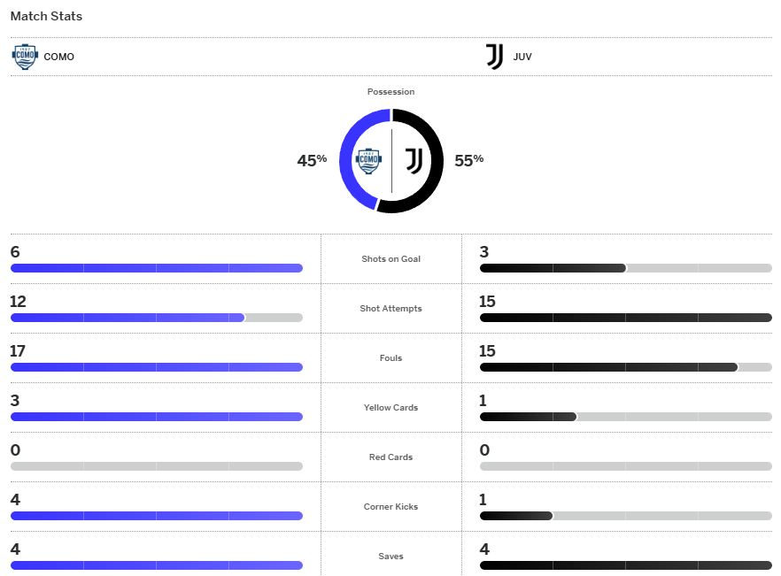Image resolution: width=781 pixels, height=576 pixels.
Task: Click Como's Yellow Cards bar
Action: click(156, 417)
